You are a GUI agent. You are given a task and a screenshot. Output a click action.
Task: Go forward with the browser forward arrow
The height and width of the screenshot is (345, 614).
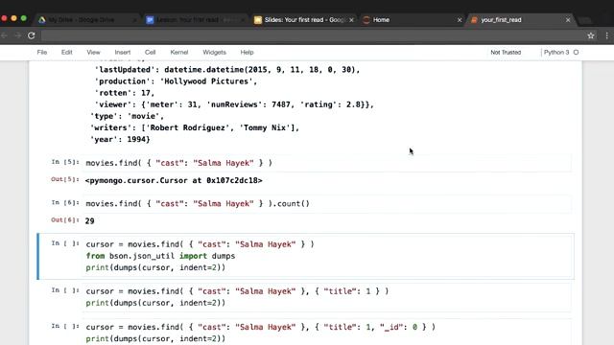pyautogui.click(x=17, y=35)
